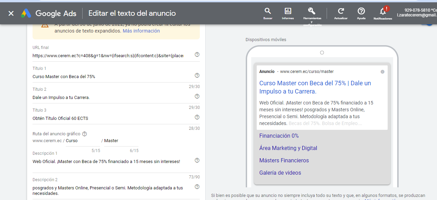
Task: Click the Área Marketing y Digital sitelink
Action: tap(288, 148)
